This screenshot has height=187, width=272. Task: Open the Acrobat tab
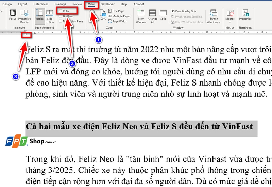[139, 4]
